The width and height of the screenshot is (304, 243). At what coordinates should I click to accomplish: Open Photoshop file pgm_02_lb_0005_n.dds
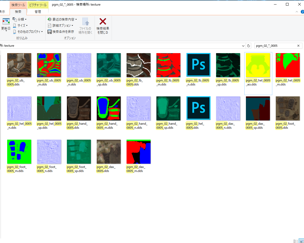click(198, 65)
